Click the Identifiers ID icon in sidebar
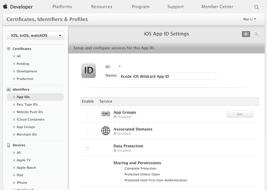 click(9, 90)
